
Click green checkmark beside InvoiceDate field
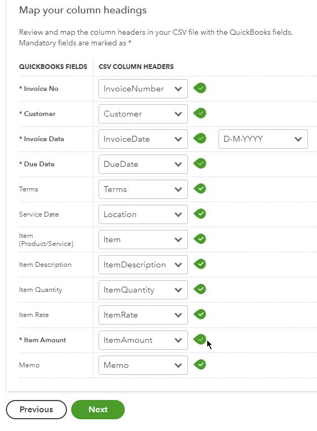200,138
